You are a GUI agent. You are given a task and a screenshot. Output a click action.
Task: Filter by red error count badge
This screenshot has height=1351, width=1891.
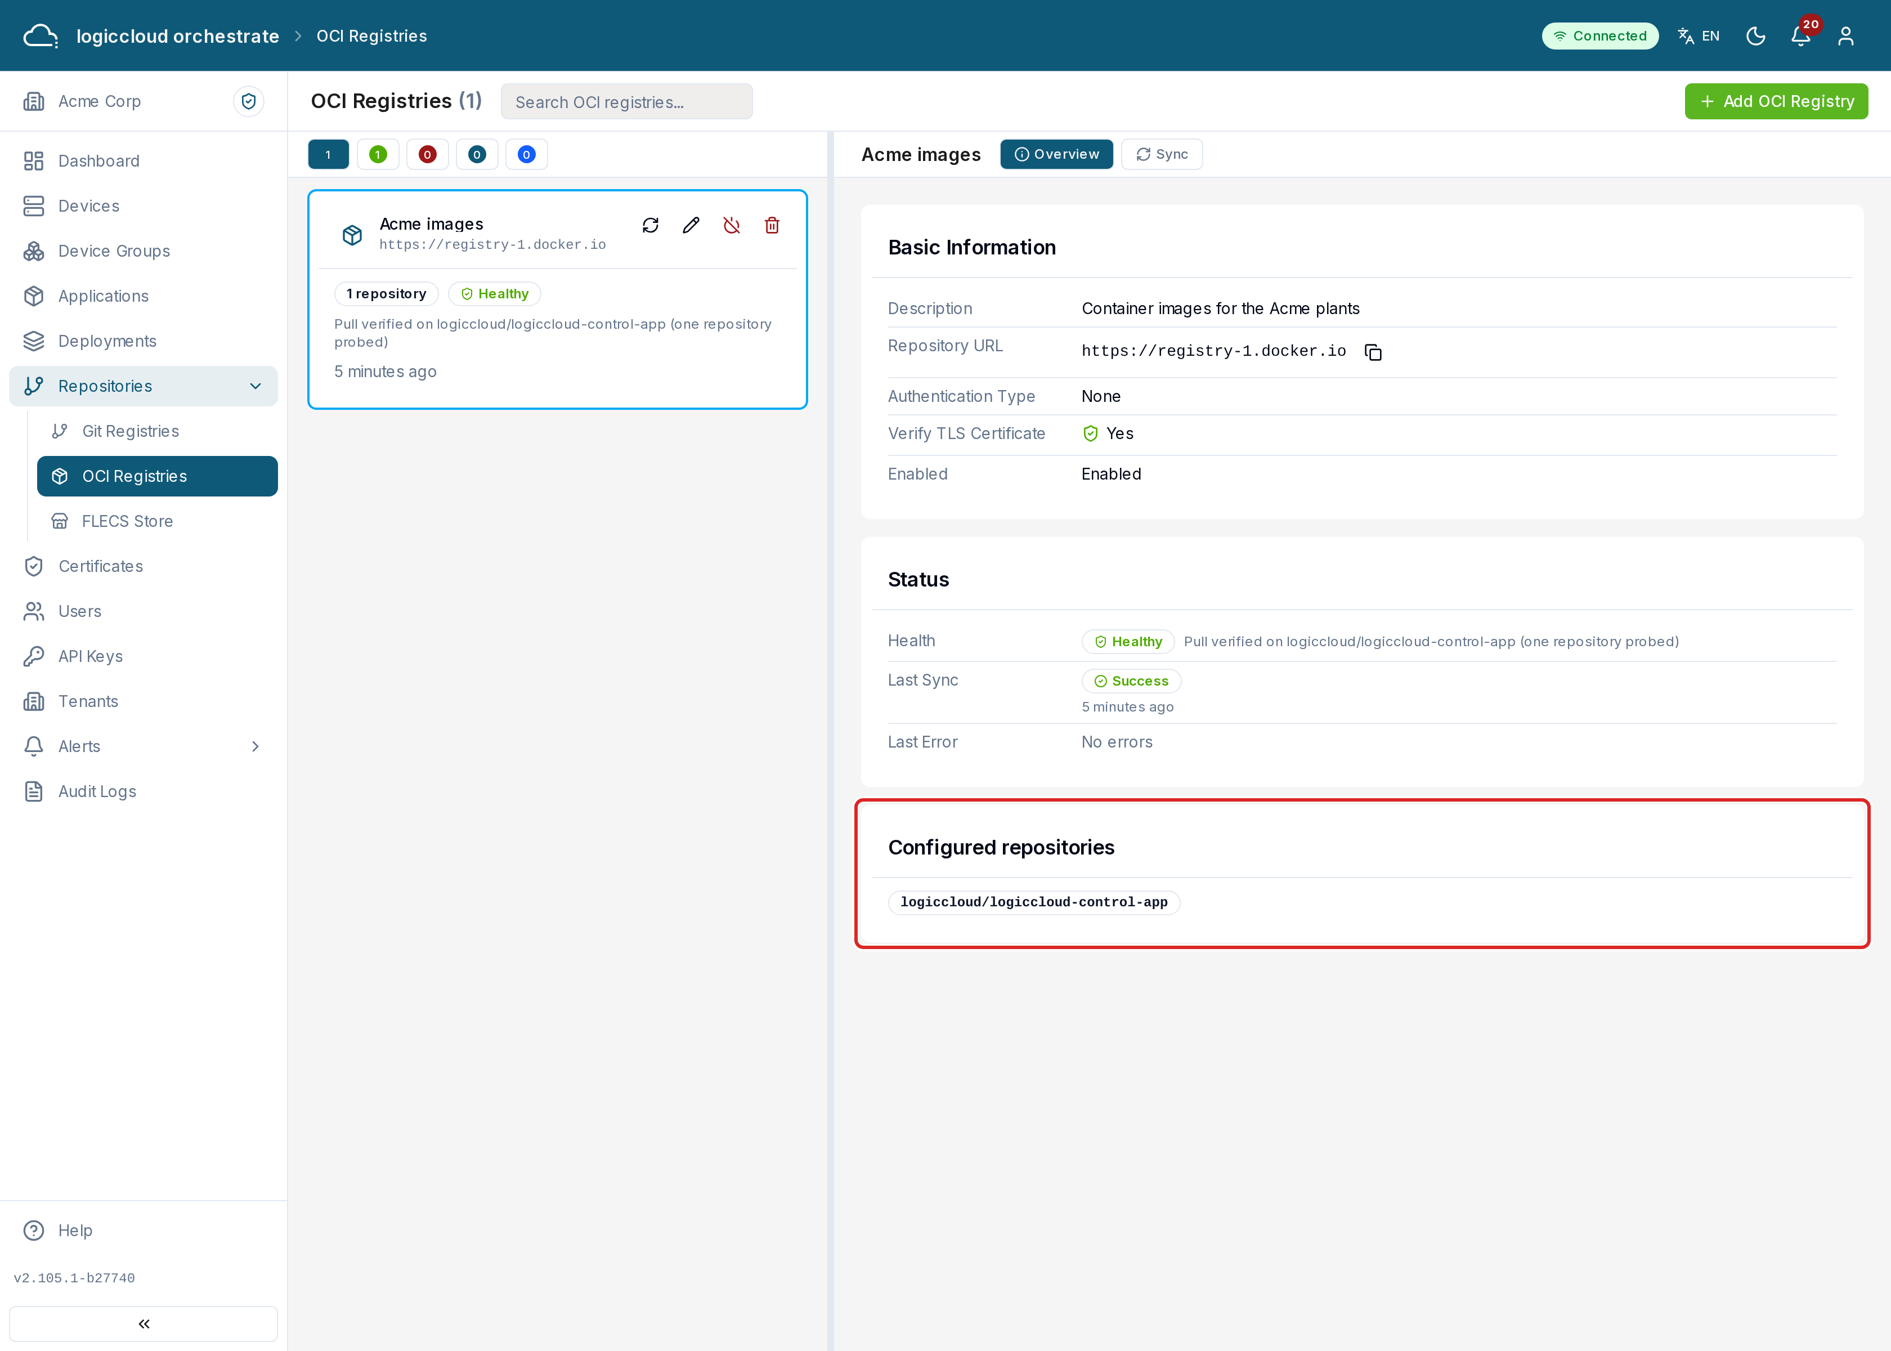pos(427,154)
